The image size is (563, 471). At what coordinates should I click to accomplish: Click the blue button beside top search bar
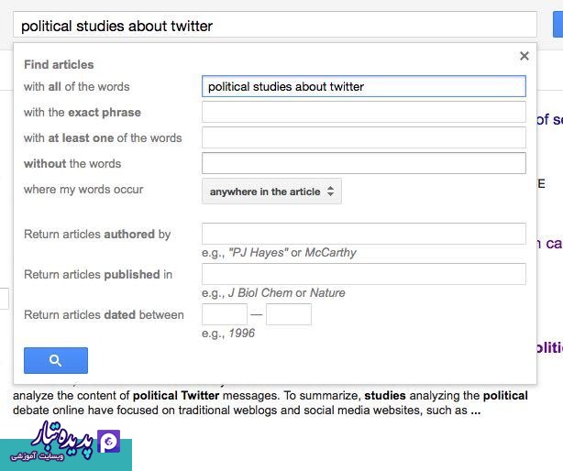[x=558, y=25]
